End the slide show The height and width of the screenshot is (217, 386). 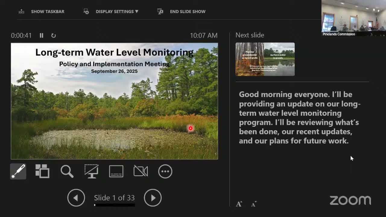(x=188, y=11)
